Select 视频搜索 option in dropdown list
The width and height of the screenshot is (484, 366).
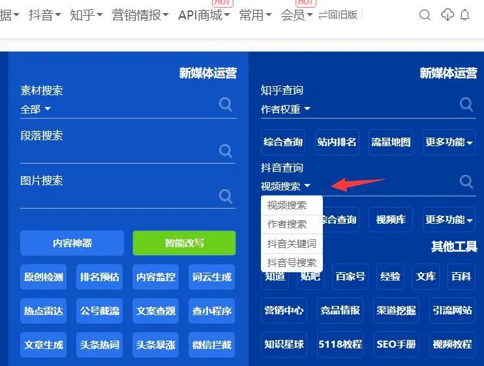pyautogui.click(x=292, y=206)
